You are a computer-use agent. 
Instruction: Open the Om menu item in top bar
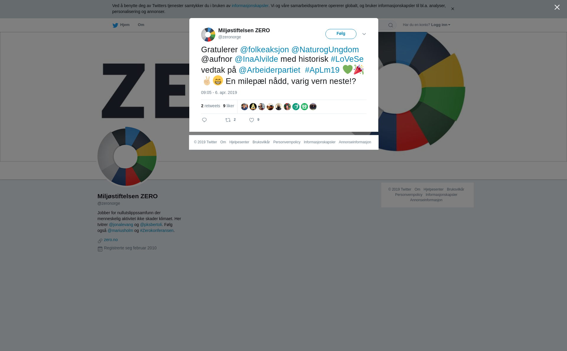click(141, 25)
